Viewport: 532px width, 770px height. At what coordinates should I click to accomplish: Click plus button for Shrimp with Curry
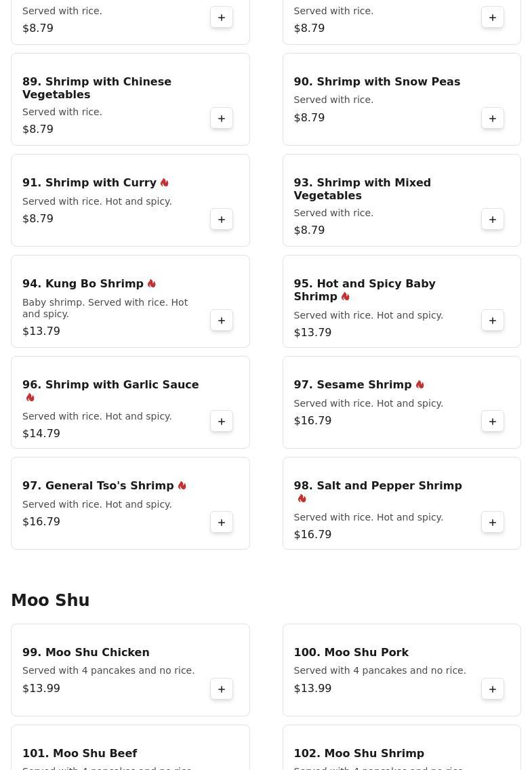pyautogui.click(x=222, y=220)
